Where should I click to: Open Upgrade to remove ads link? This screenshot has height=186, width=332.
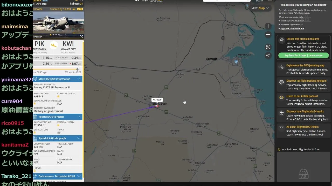292,28
